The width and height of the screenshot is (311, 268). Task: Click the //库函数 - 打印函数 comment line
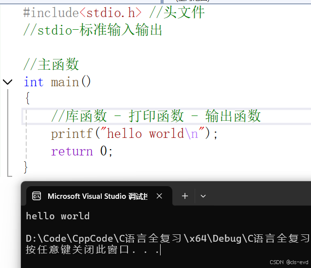pos(156,116)
